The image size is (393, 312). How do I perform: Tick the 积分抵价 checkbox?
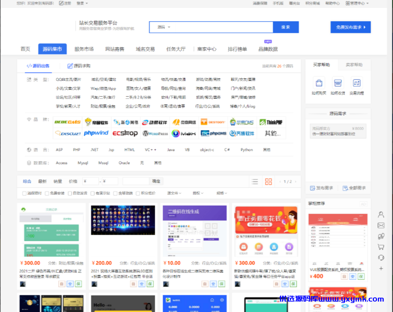(x=138, y=193)
